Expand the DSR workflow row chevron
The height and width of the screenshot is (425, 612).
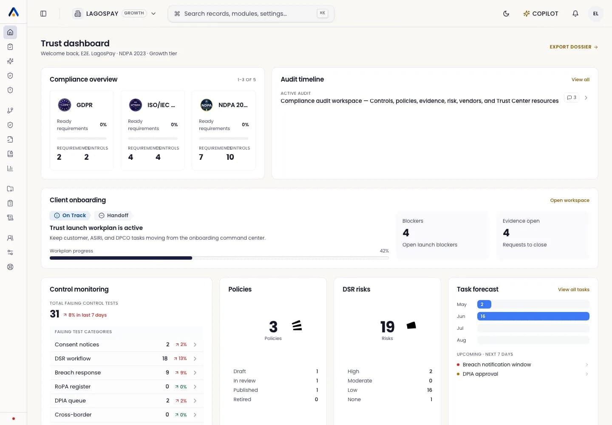[195, 359]
